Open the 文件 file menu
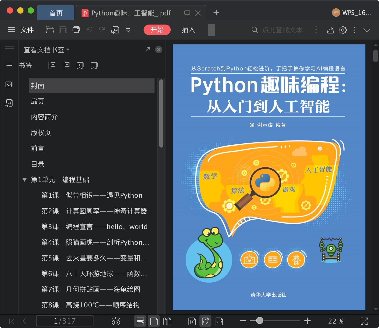379x328 pixels. (x=27, y=30)
